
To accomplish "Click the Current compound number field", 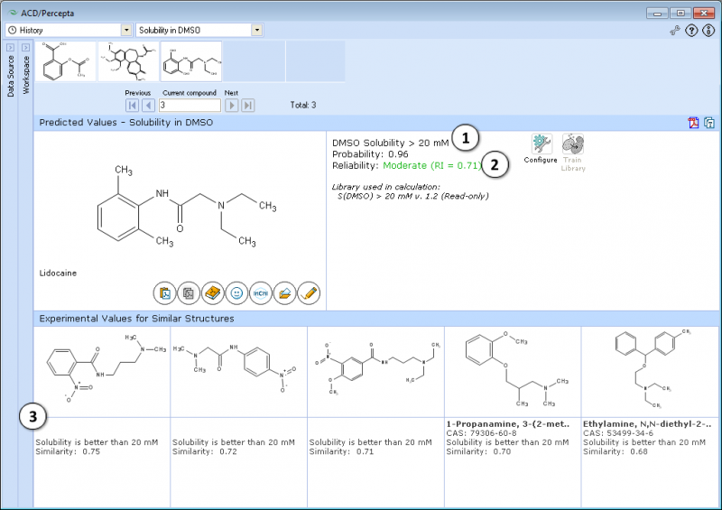I will click(x=189, y=106).
